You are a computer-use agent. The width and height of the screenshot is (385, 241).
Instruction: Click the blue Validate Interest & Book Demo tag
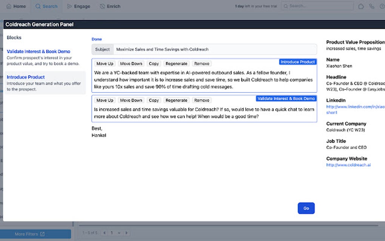(x=286, y=99)
